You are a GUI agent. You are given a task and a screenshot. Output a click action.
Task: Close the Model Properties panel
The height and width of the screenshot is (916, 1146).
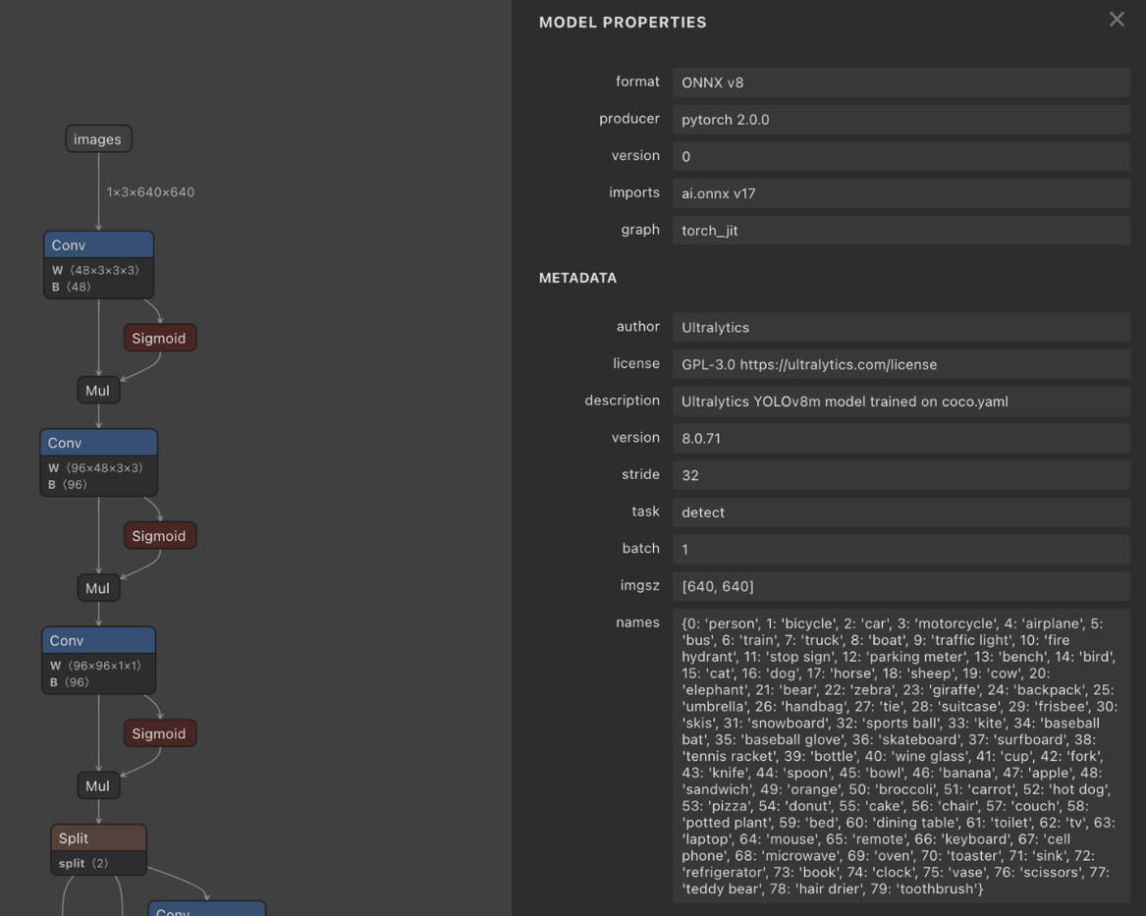pos(1116,20)
